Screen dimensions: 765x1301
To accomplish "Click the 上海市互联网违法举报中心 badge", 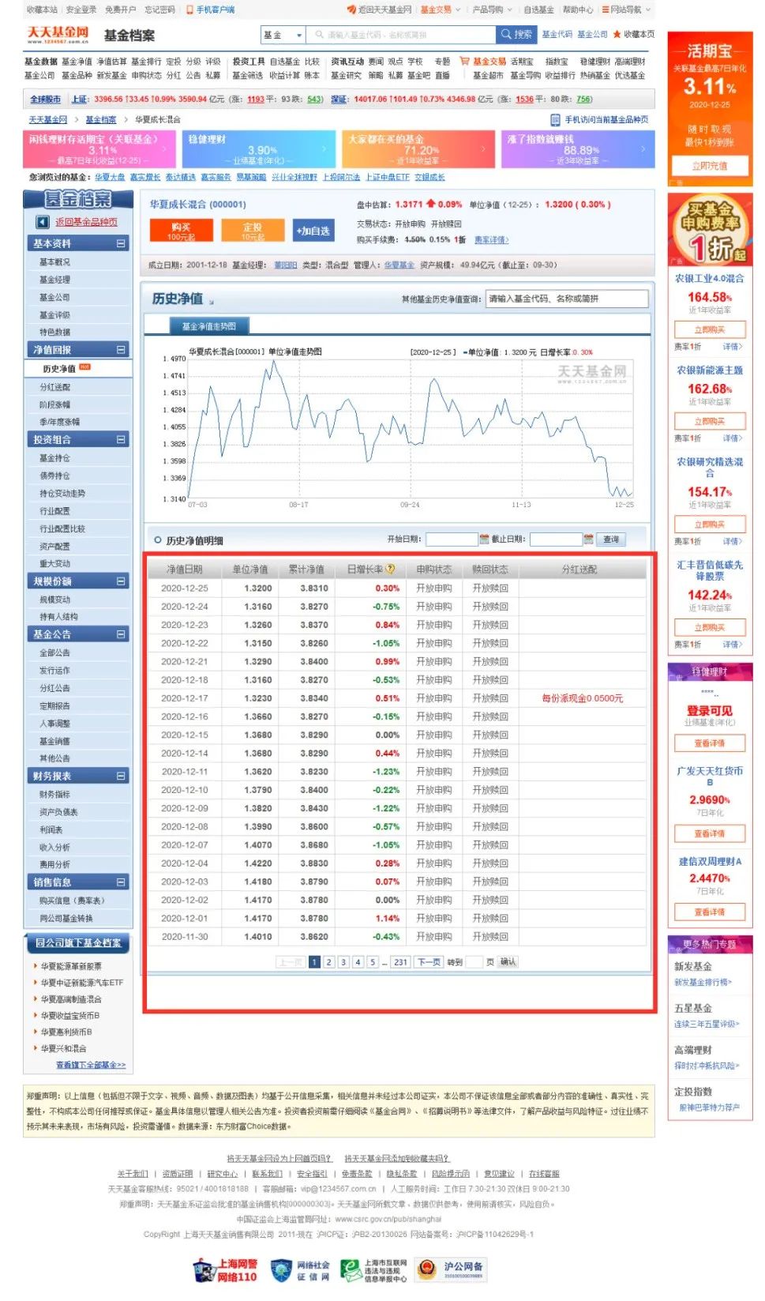I will [374, 1270].
